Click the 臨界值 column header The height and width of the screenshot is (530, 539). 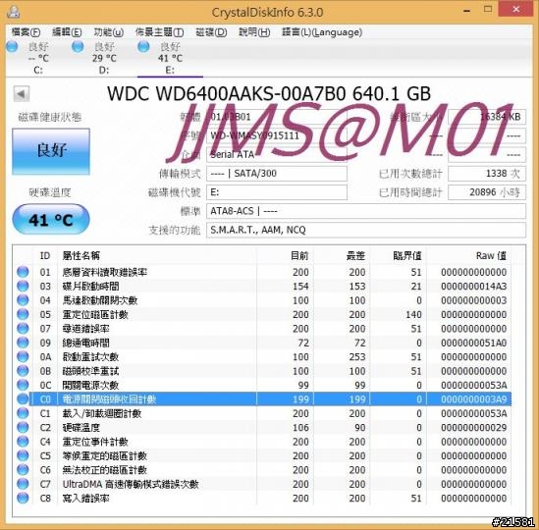[399, 256]
